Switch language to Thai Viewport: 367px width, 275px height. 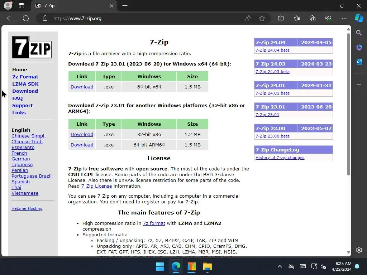coord(16,187)
